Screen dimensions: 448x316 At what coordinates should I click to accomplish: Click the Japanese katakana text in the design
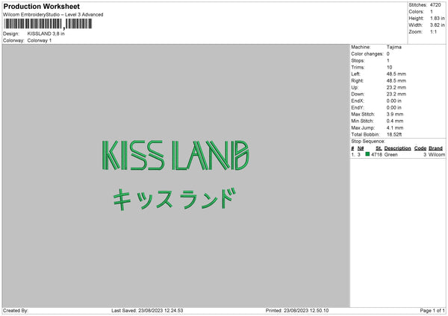tap(175, 199)
